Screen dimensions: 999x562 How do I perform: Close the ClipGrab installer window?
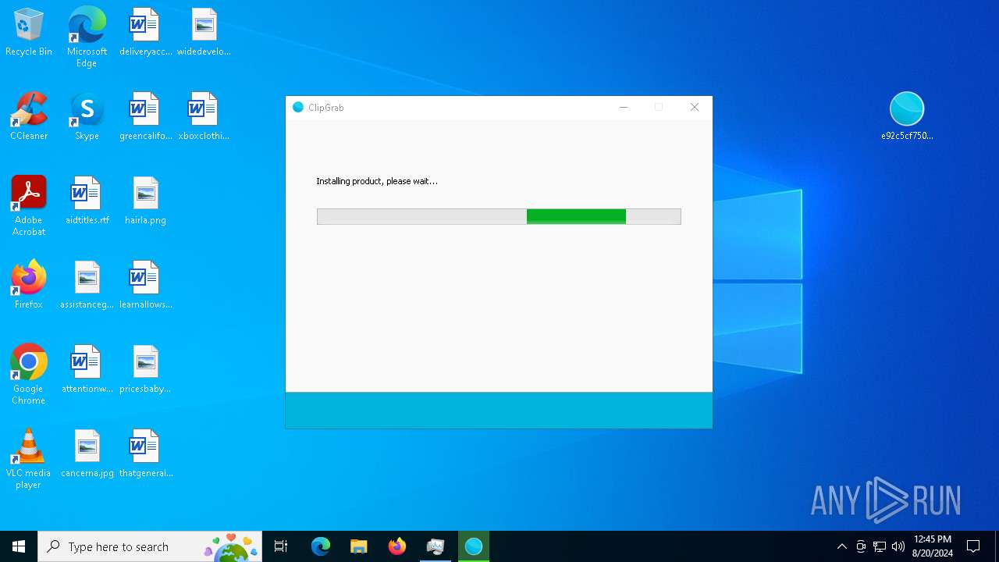pos(695,108)
